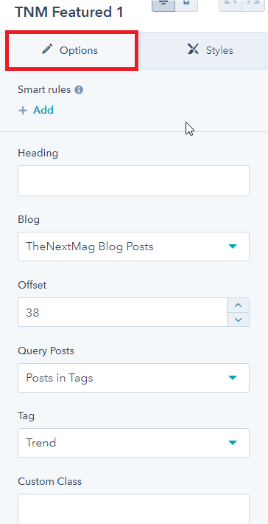Image resolution: width=268 pixels, height=524 pixels.
Task: Click the Smart rules info icon
Action: click(79, 90)
